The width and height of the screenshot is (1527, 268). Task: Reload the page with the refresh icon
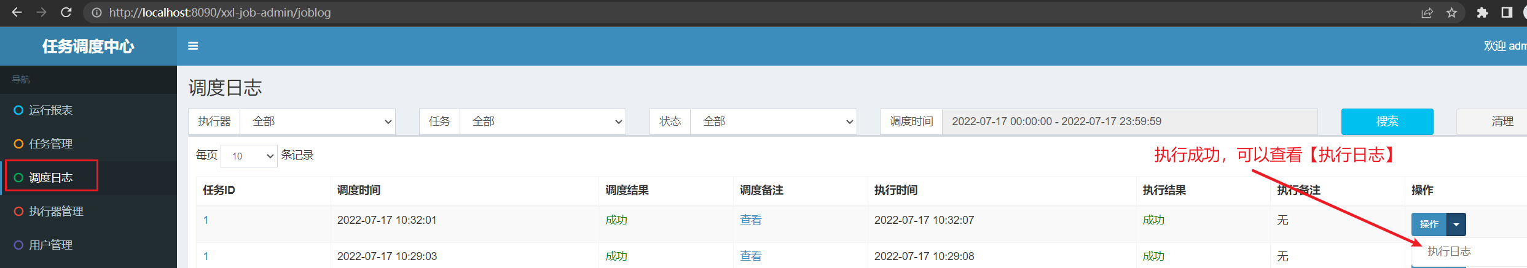tap(66, 12)
